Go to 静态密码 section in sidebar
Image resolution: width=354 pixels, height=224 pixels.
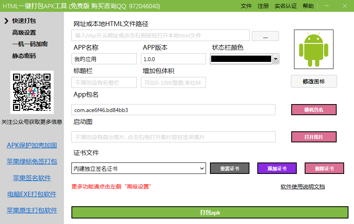(24, 56)
